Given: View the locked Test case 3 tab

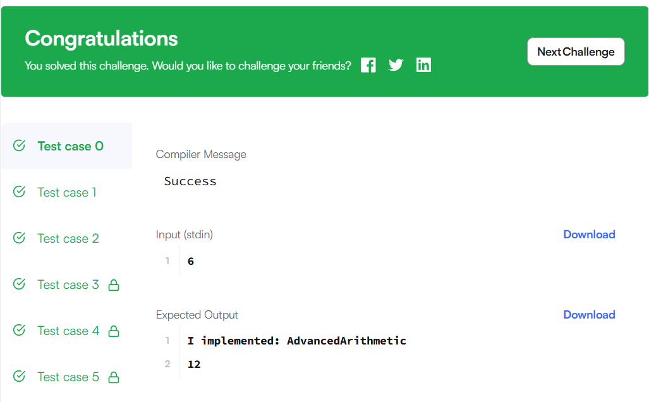Looking at the screenshot, I should coord(68,284).
